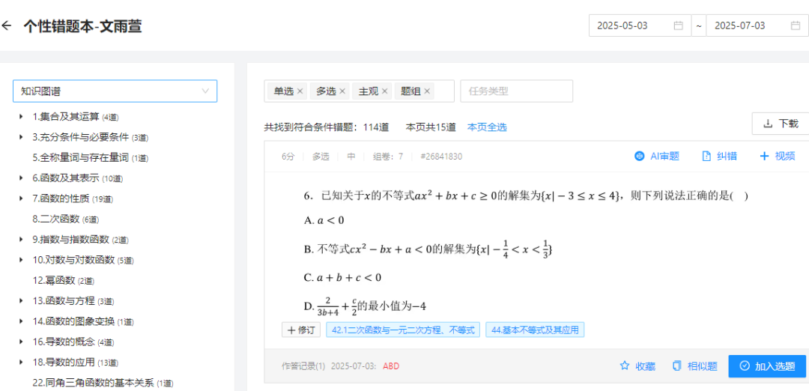Click 加入选题 button
The width and height of the screenshot is (809, 391).
[767, 366]
